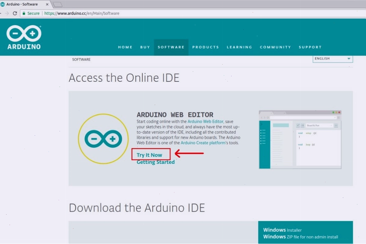
Task: Open the BUY menu item
Action: point(145,47)
